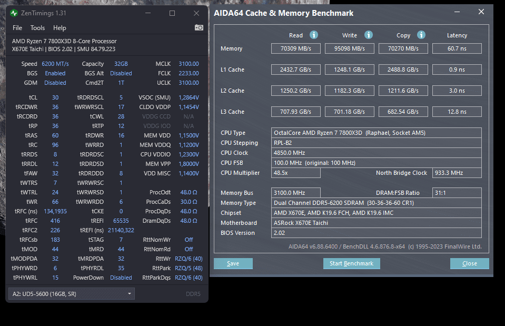
Task: Click the BGS value Enabled
Action: (55, 73)
